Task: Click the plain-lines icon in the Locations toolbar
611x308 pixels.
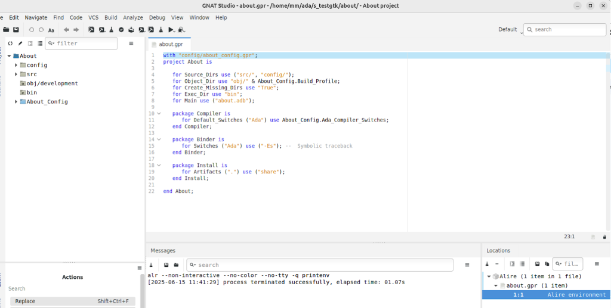Action: [522, 264]
